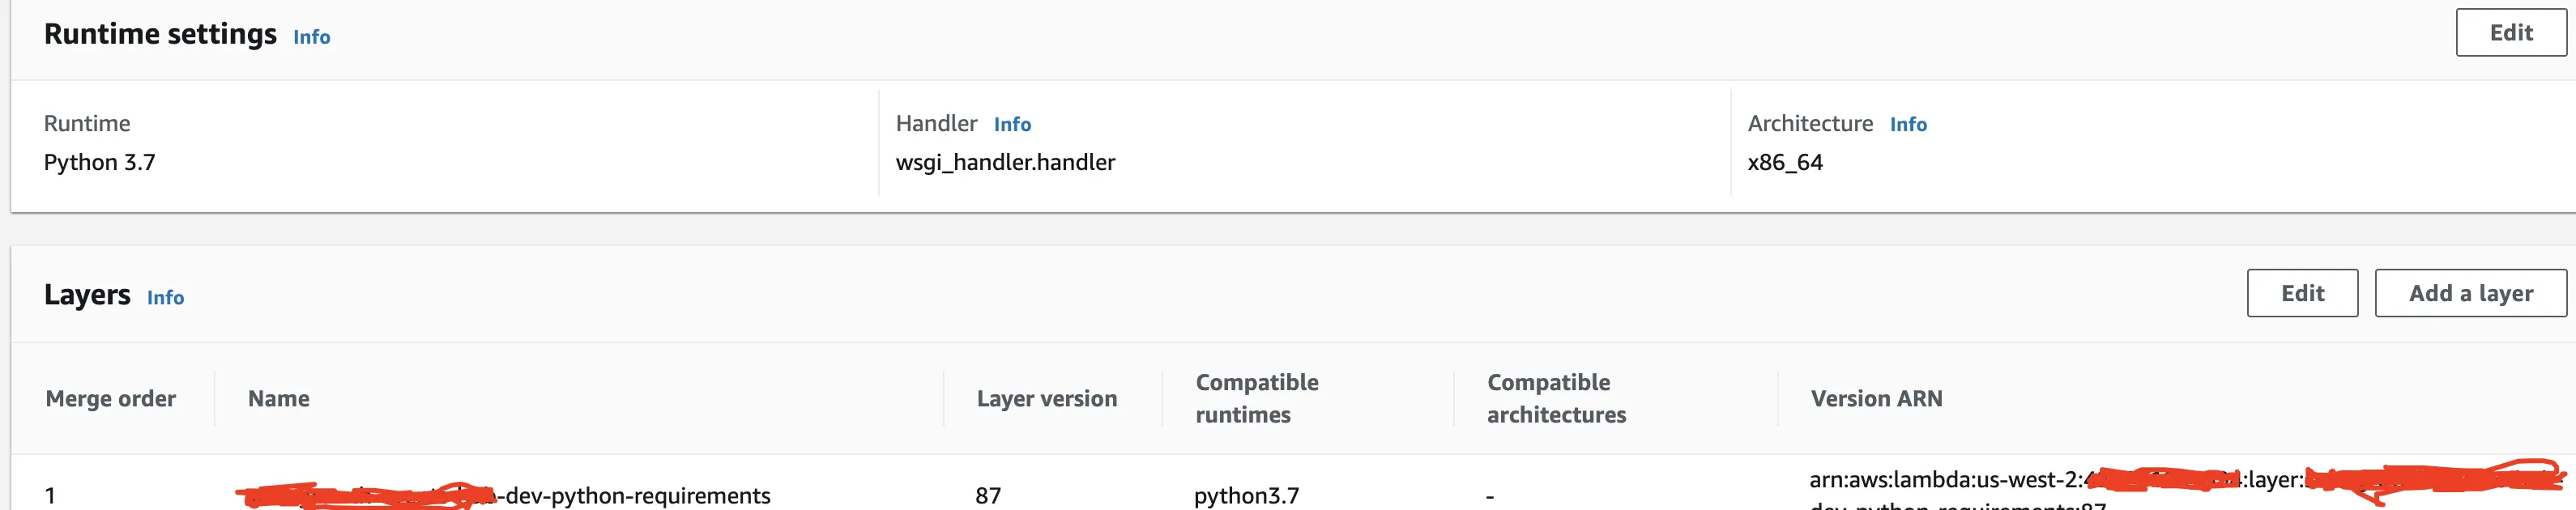Click the x86_64 architecture value

(x=1785, y=163)
